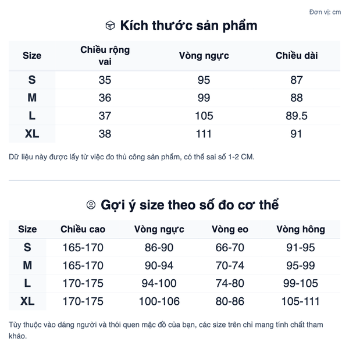Click the manual measurement note about 1-2 CM
Viewport: 349px width, 349px height.
pos(131,157)
